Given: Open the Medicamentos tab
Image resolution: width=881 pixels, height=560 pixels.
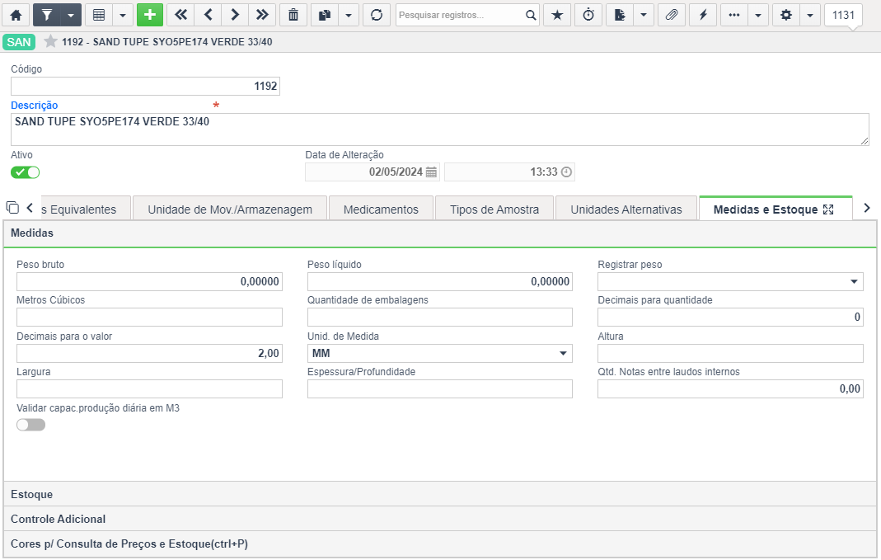Looking at the screenshot, I should point(381,209).
